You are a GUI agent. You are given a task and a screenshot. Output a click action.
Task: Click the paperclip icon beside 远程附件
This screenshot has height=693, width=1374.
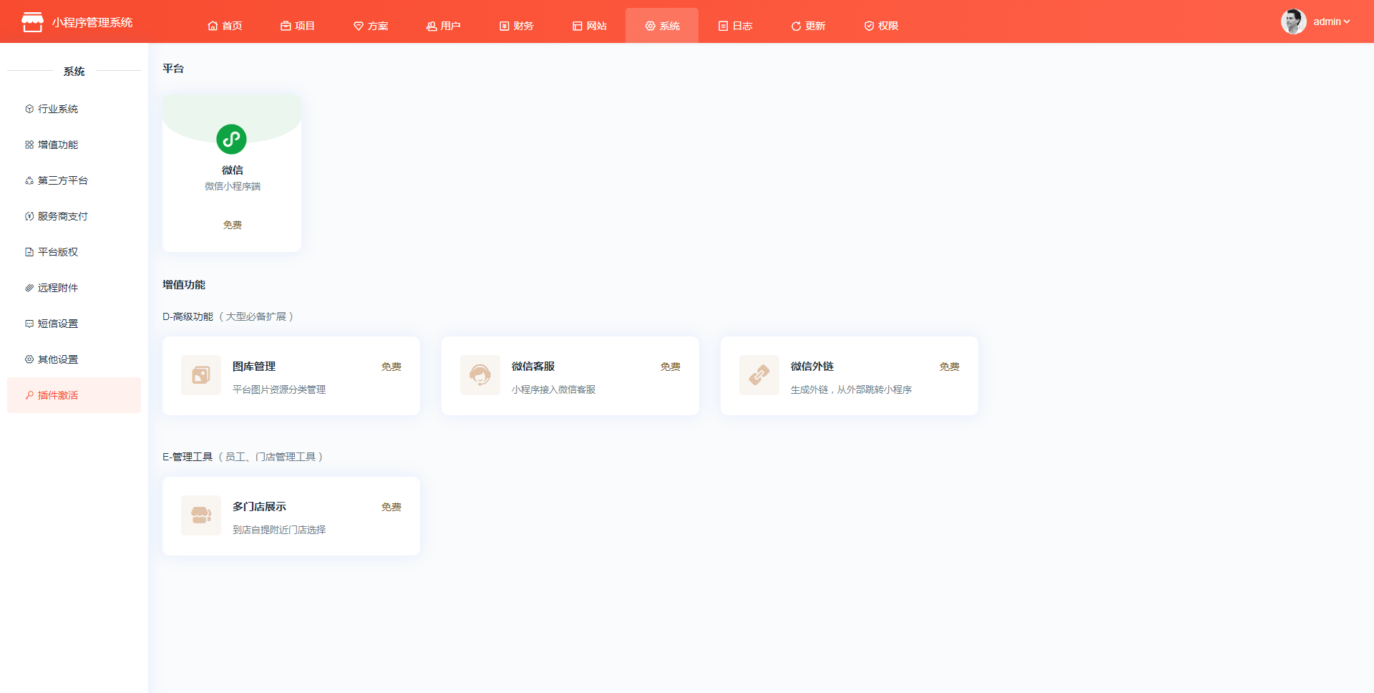pos(29,288)
